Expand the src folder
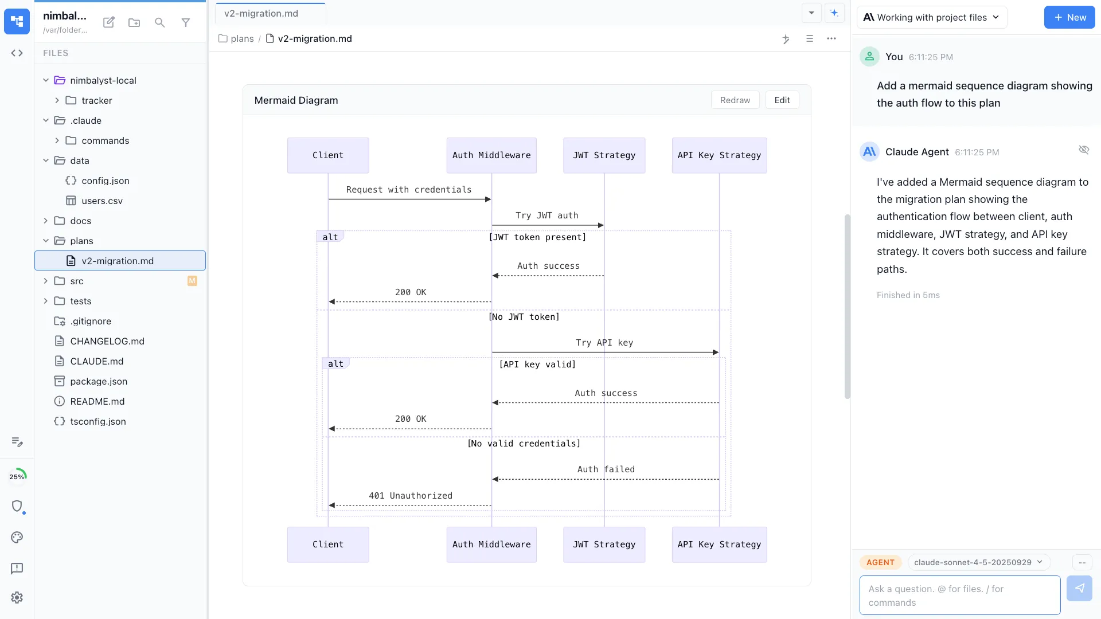1101x619 pixels. (x=46, y=281)
